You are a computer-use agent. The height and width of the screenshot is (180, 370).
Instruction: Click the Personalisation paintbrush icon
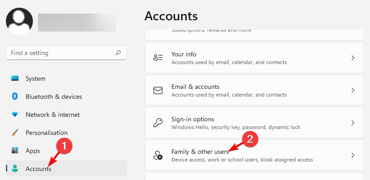pos(15,132)
